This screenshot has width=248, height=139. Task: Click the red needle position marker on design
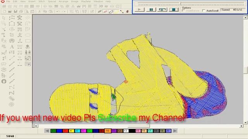click(x=126, y=81)
